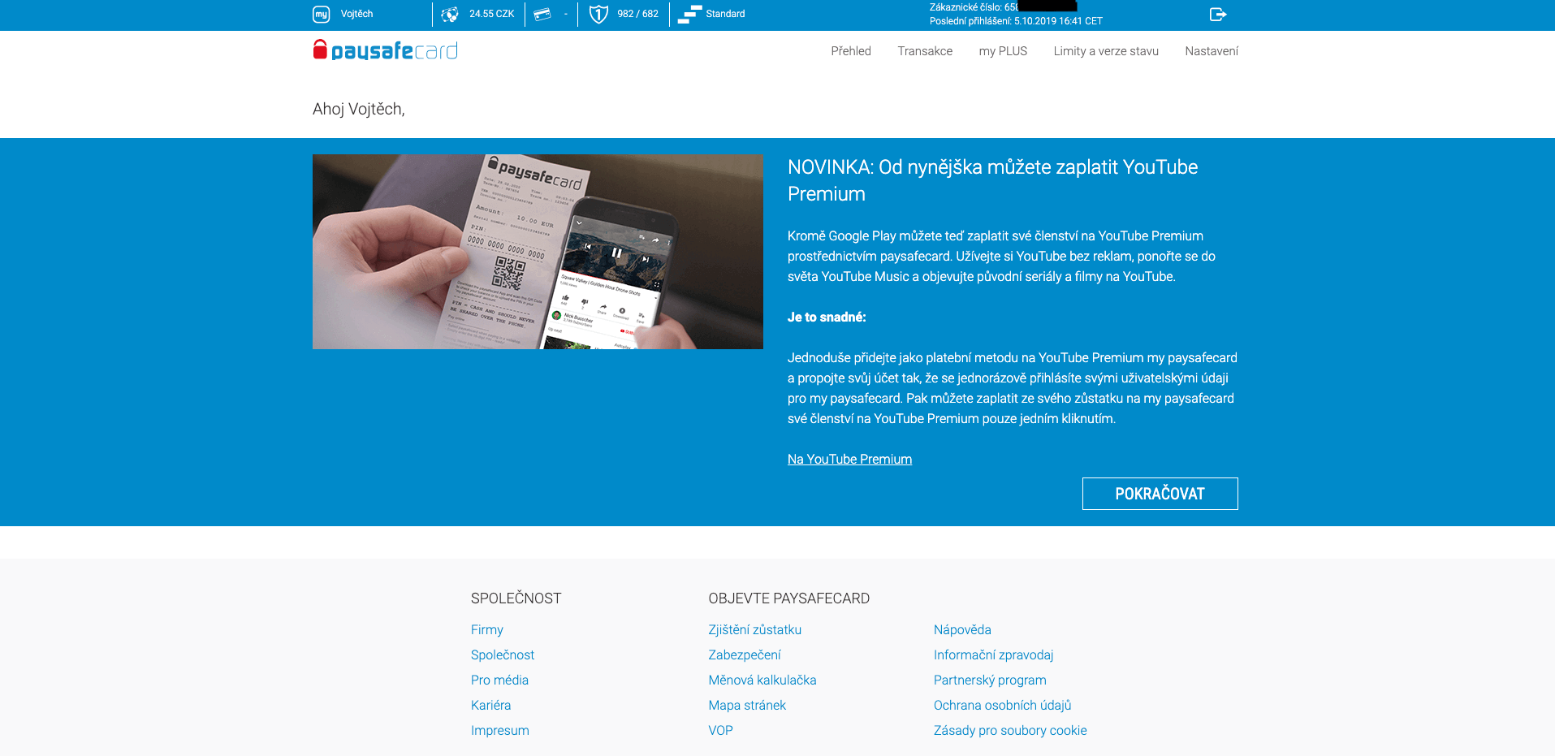1555x756 pixels.
Task: Open Zjištění zůstatku link
Action: 755,630
